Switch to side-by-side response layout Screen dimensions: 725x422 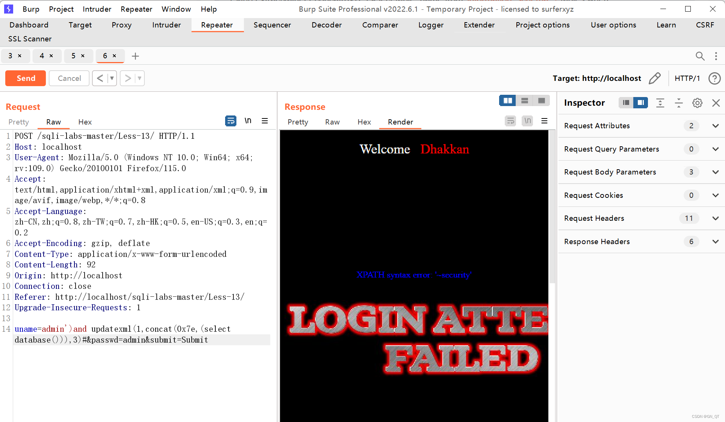(x=507, y=100)
